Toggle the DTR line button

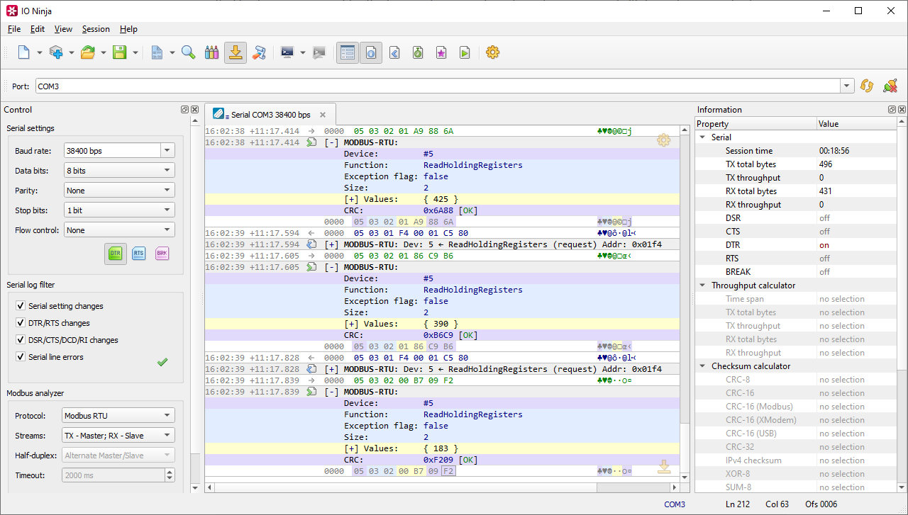pos(116,254)
